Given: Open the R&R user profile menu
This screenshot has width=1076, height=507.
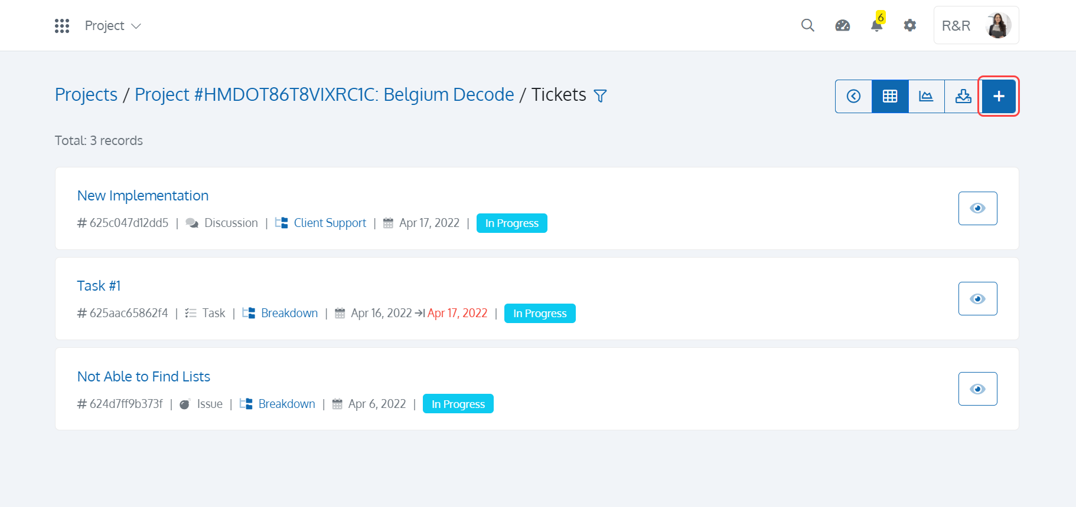Looking at the screenshot, I should (976, 25).
